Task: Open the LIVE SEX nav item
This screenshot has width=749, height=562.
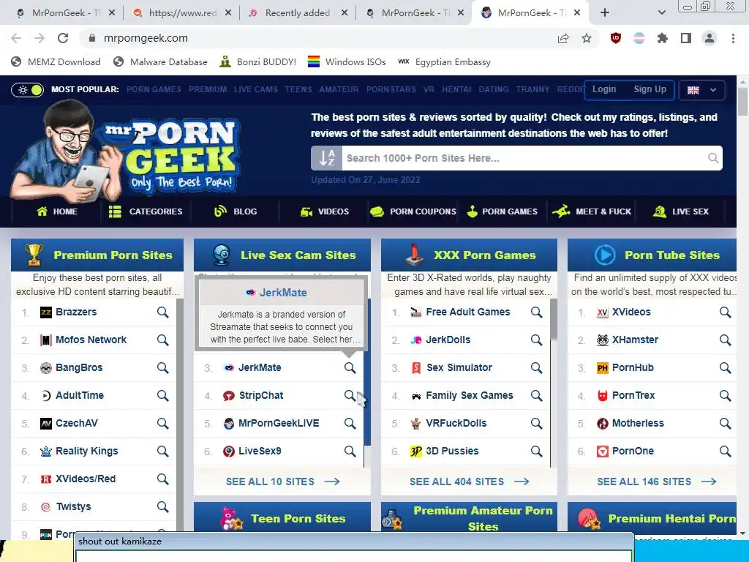Action: point(681,211)
